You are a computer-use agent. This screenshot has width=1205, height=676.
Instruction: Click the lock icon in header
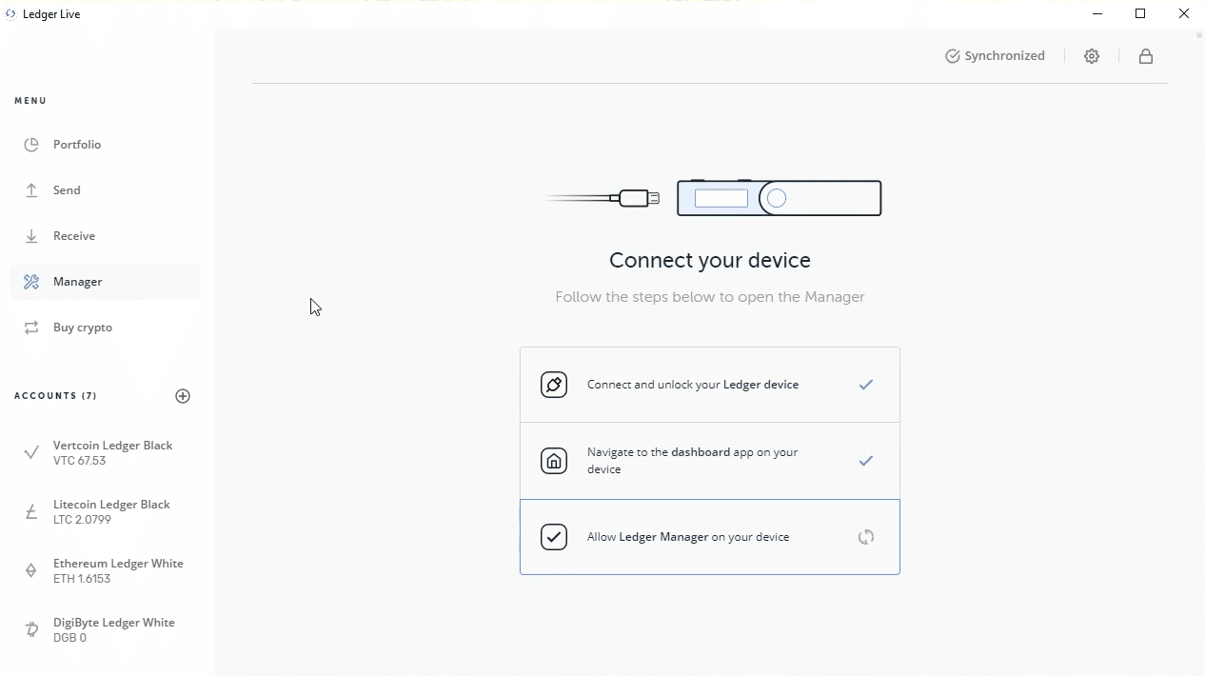coord(1146,56)
